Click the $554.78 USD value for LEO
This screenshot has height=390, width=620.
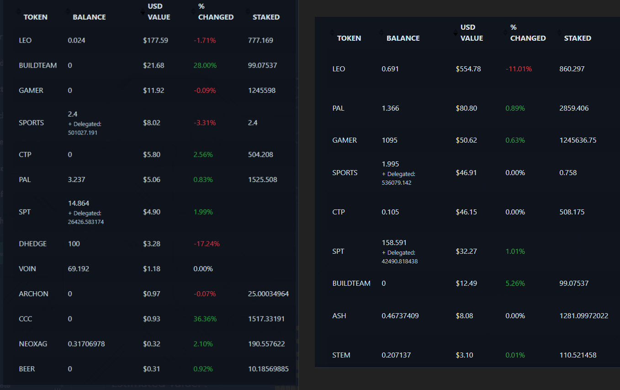(468, 69)
